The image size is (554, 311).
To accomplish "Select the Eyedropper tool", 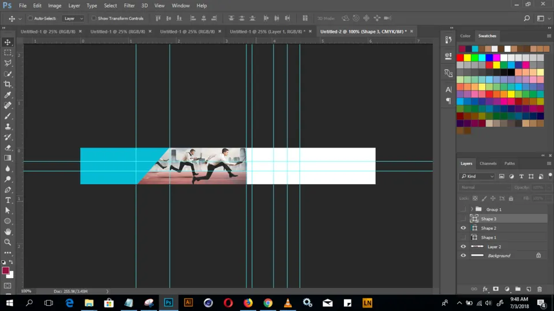I will [8, 95].
